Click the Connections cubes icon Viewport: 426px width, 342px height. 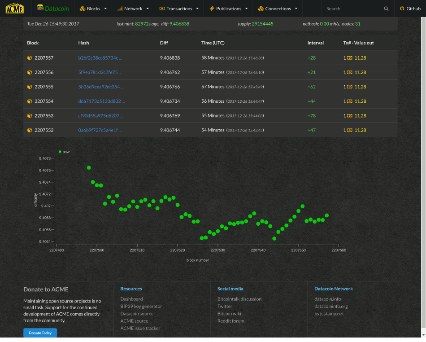coord(261,9)
